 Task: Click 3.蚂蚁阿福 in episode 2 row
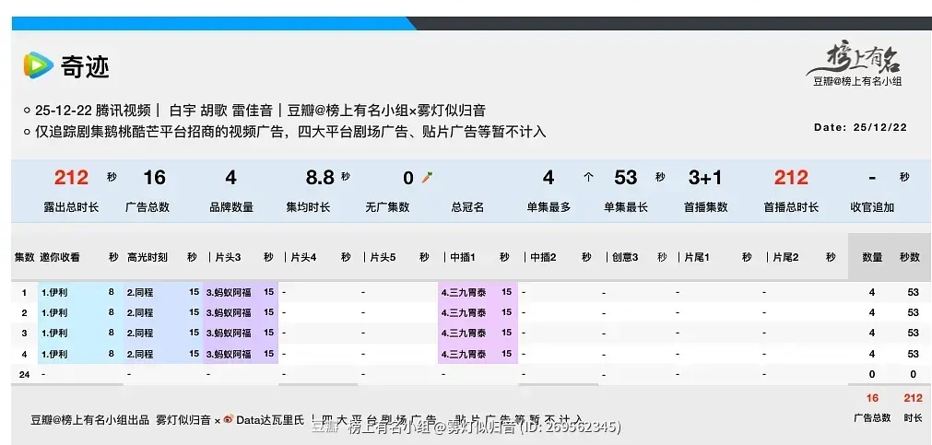[x=229, y=312]
